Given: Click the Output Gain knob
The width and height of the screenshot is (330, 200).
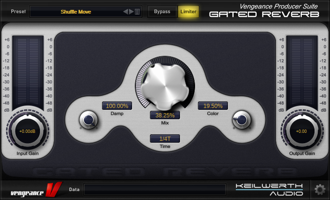Looking at the screenshot, I should click(302, 131).
